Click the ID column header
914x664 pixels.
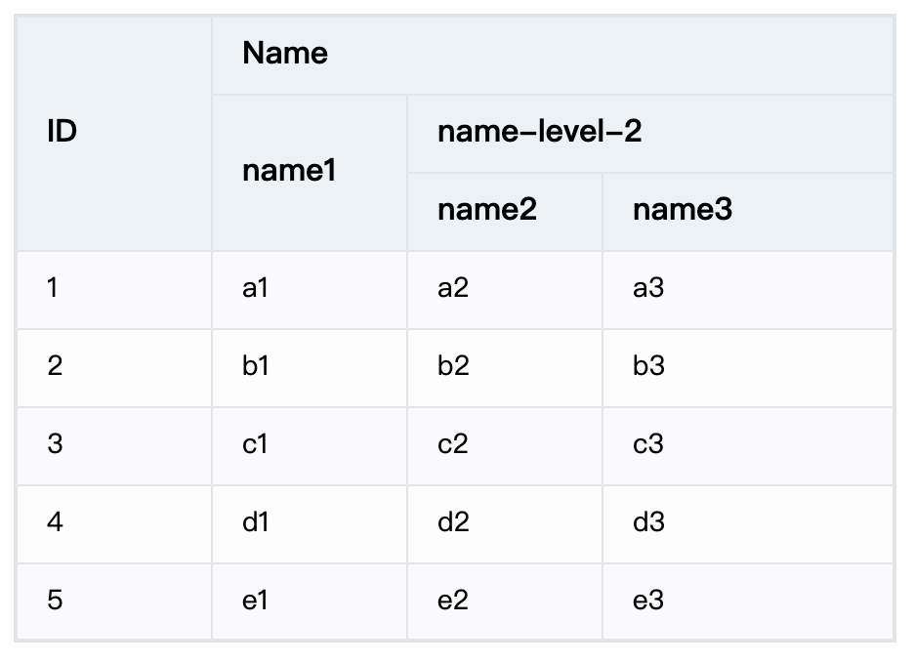(x=62, y=132)
